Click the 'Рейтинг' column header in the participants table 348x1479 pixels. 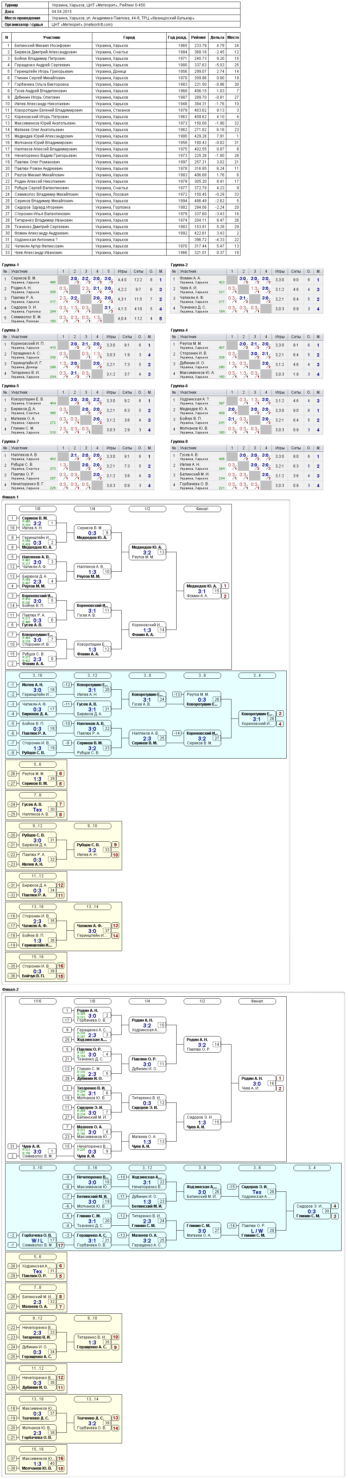(199, 37)
